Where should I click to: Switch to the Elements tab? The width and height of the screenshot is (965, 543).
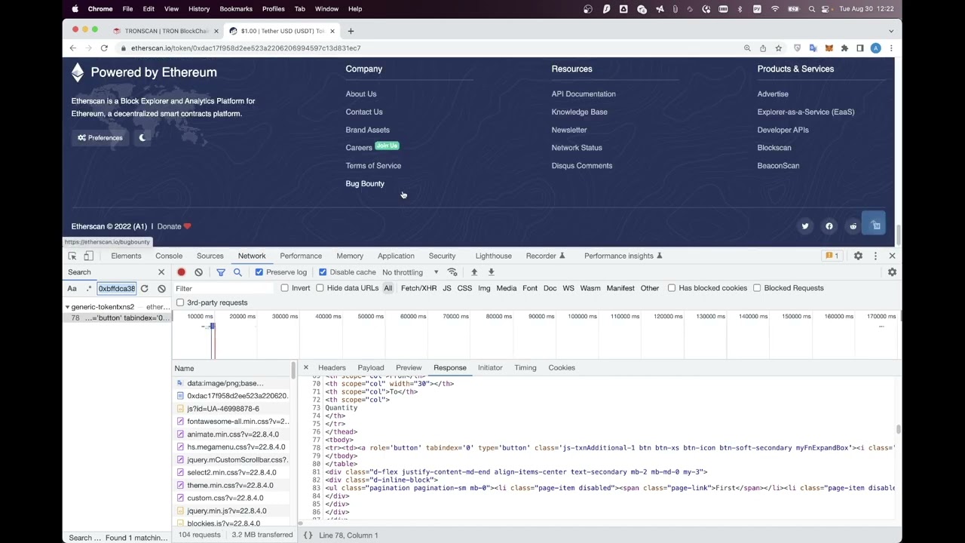pos(126,256)
